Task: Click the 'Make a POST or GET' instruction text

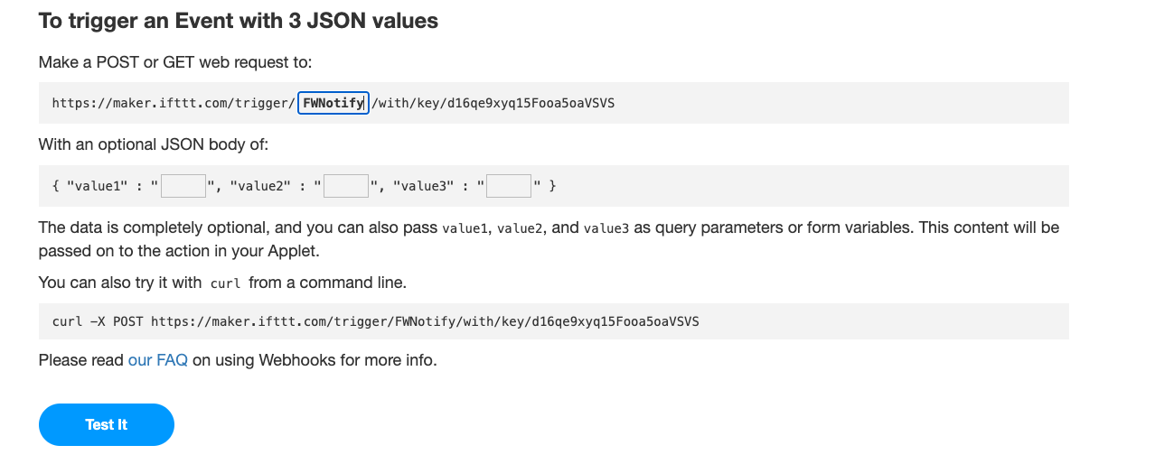Action: pyautogui.click(x=175, y=62)
